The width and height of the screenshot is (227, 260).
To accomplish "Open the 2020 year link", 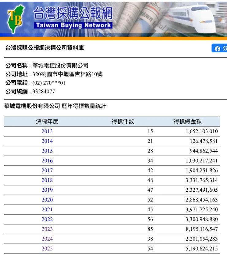I will [x=47, y=200].
